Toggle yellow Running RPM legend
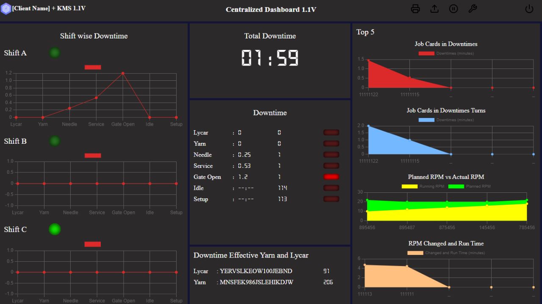The width and height of the screenshot is (542, 304). point(409,186)
